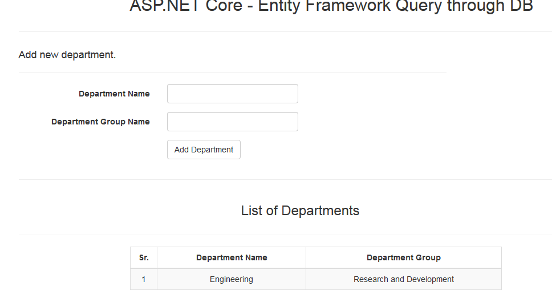Click the 'Department Group Name' form label
Viewport: 552px width, 290px height.
pyautogui.click(x=100, y=122)
